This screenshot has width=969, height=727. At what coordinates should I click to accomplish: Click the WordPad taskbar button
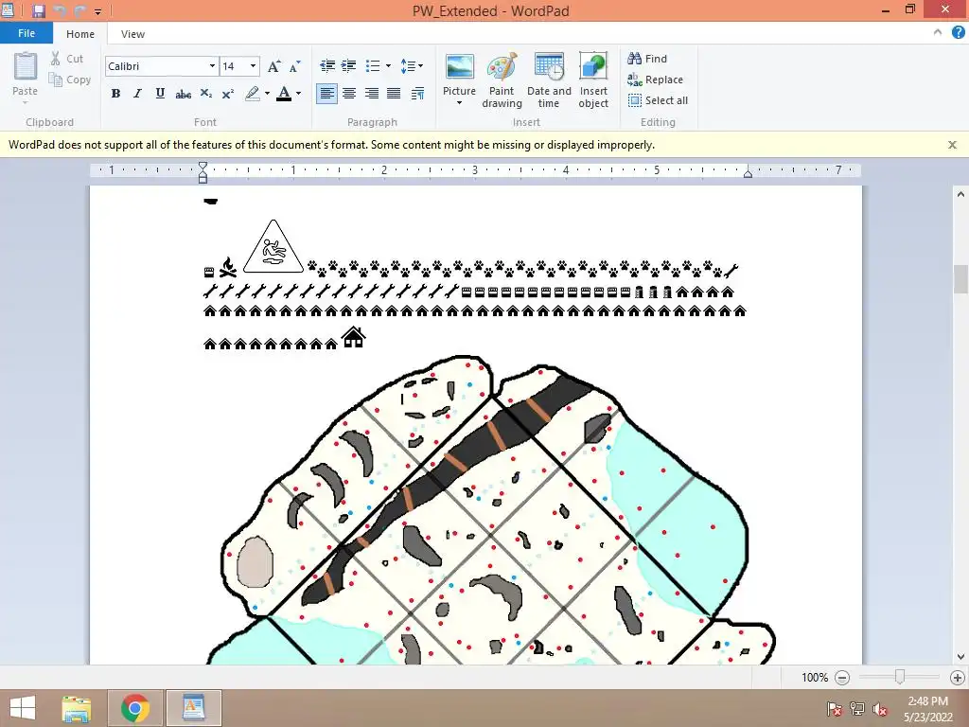tap(193, 708)
